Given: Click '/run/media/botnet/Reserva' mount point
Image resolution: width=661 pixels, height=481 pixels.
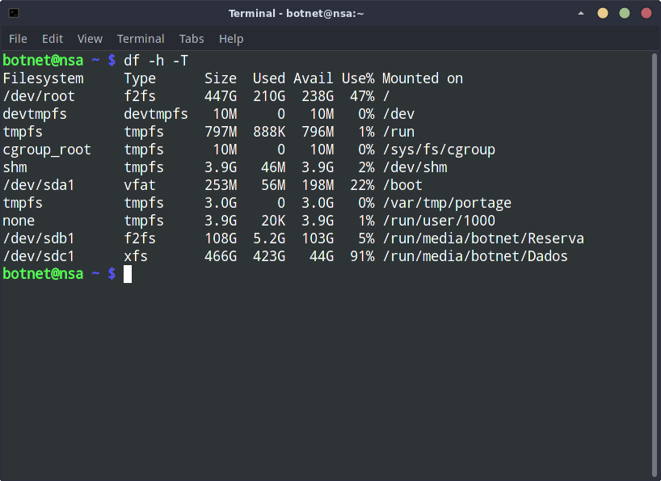Looking at the screenshot, I should tap(483, 238).
